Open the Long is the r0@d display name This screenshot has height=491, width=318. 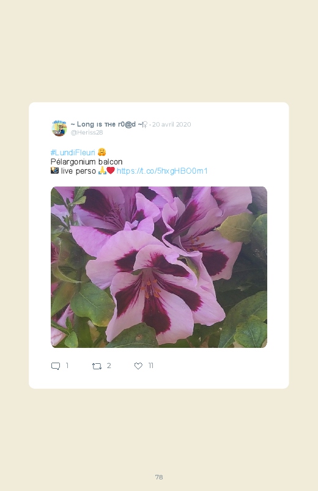click(x=106, y=124)
